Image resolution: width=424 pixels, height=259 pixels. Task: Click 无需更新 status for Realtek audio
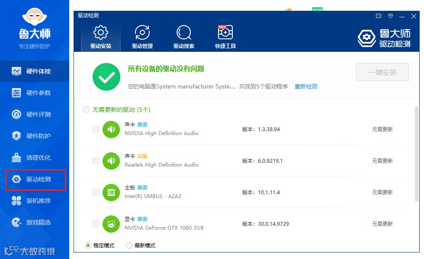pyautogui.click(x=382, y=161)
